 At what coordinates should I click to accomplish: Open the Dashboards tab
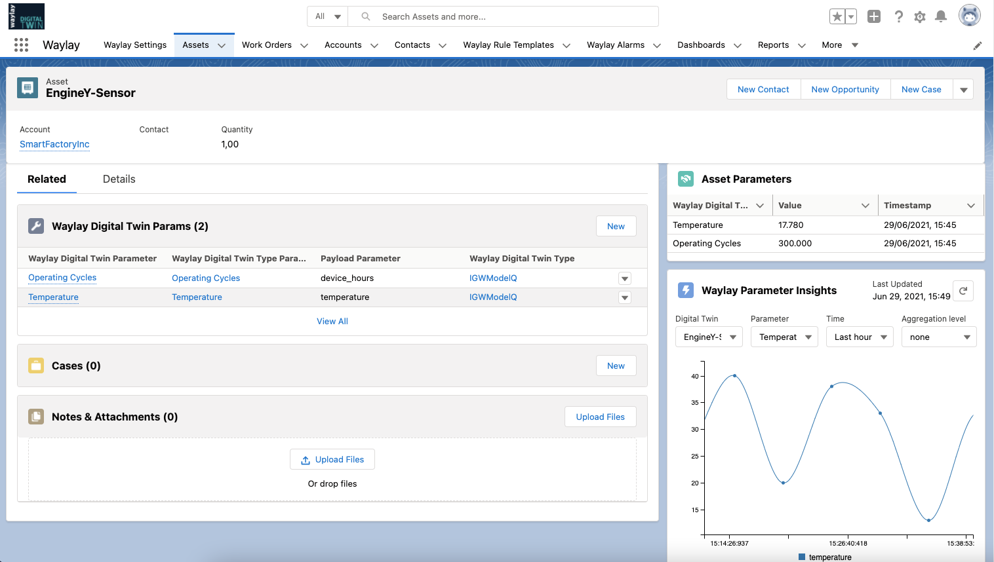(701, 45)
